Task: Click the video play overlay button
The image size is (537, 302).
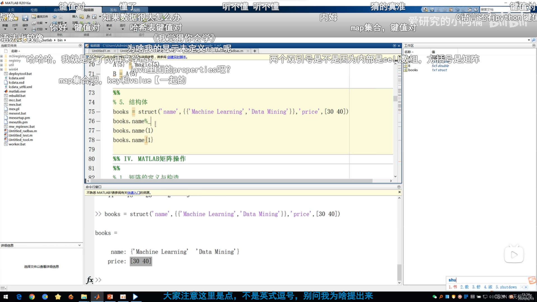Action: tap(514, 254)
